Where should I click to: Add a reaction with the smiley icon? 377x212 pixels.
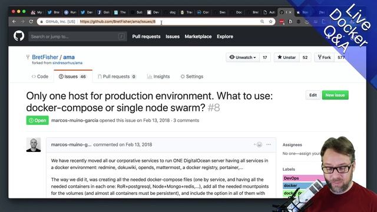coord(258,144)
